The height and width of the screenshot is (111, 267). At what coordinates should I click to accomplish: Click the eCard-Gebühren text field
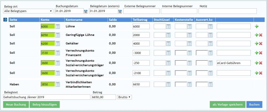pos(234,63)
